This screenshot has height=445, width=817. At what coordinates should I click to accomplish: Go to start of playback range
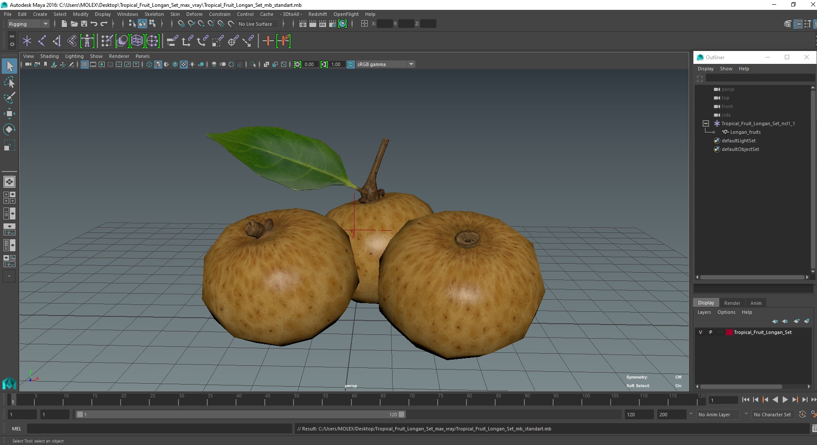[x=745, y=400]
